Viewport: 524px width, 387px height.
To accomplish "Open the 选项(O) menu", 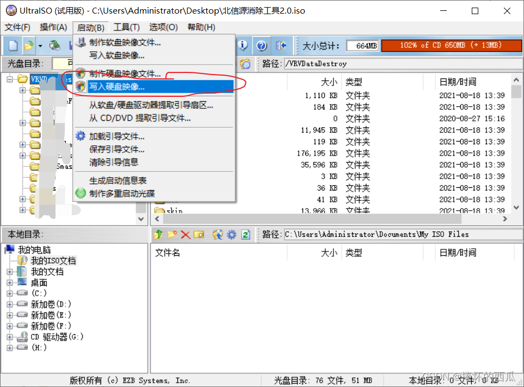I will tap(163, 27).
